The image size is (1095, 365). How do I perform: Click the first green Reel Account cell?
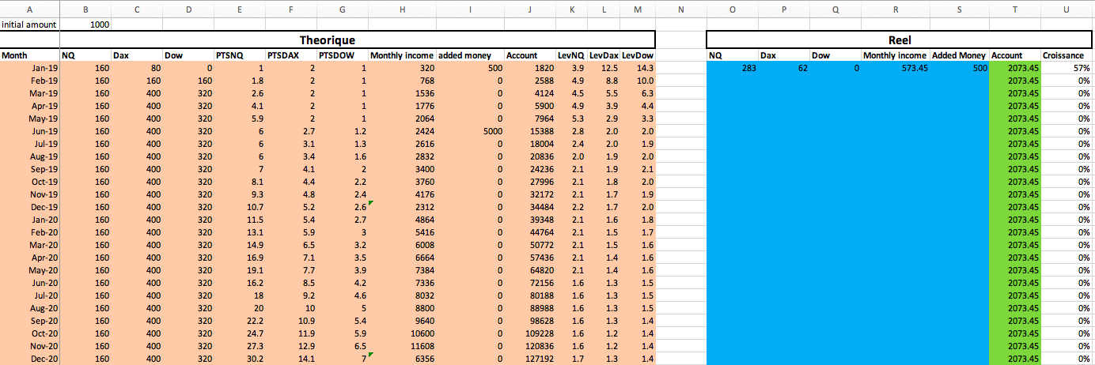click(x=1014, y=69)
